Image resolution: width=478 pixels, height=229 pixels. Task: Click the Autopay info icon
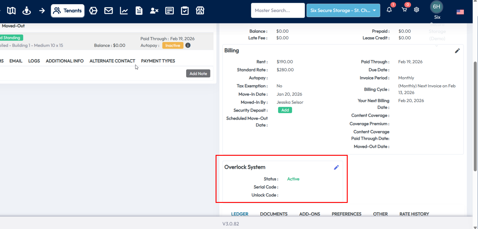pyautogui.click(x=188, y=45)
